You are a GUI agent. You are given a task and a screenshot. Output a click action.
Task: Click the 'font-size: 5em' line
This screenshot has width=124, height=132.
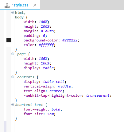click(x=40, y=114)
